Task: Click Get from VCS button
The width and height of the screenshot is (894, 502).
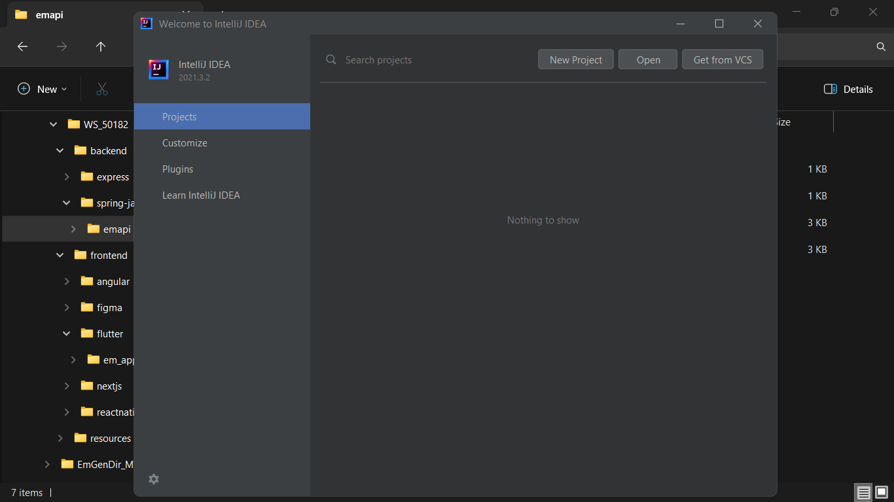Action: click(723, 59)
